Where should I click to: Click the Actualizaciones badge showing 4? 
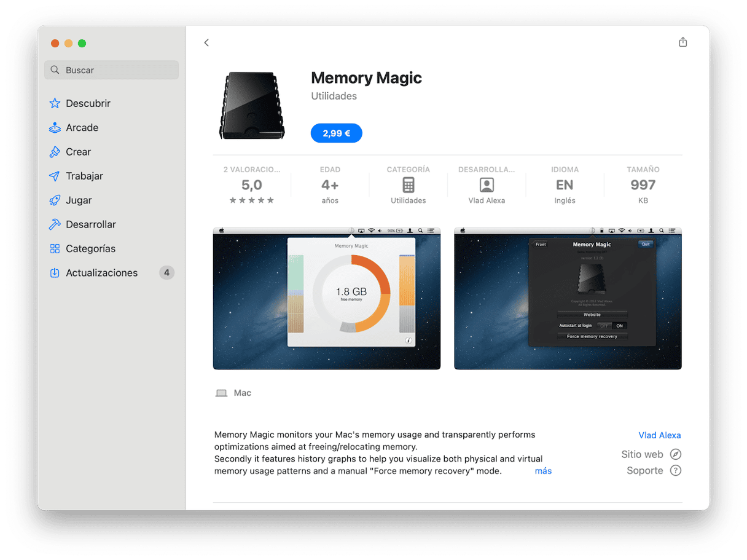tap(166, 273)
